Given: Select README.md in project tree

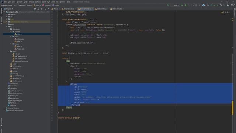Looking at the screenshot, I should pos(14,103).
